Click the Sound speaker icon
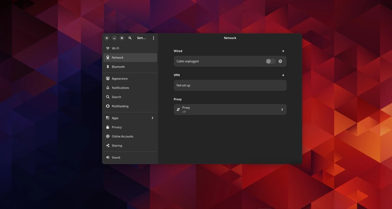 coord(107,157)
